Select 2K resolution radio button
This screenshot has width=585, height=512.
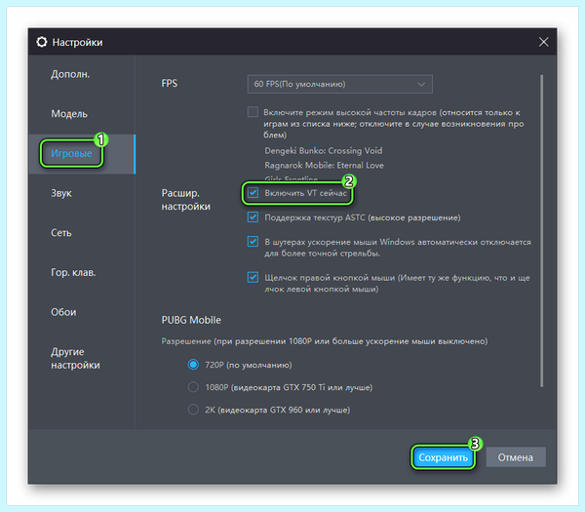coord(193,410)
